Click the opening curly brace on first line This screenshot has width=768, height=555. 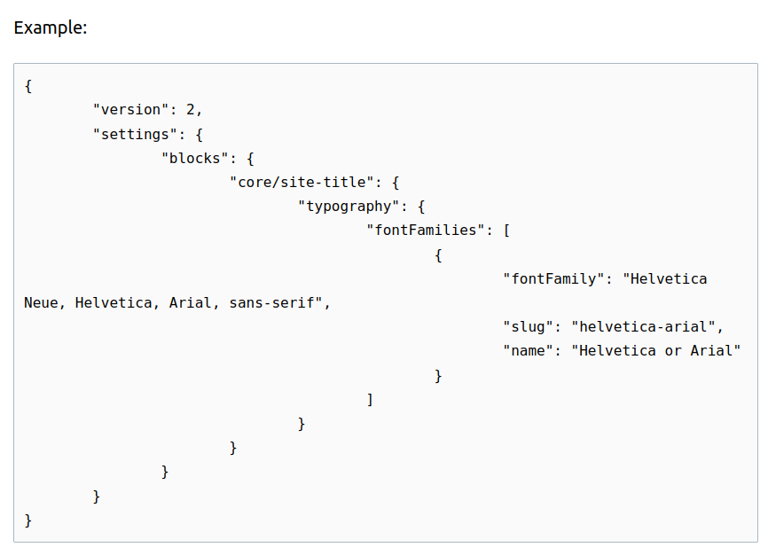(x=28, y=86)
